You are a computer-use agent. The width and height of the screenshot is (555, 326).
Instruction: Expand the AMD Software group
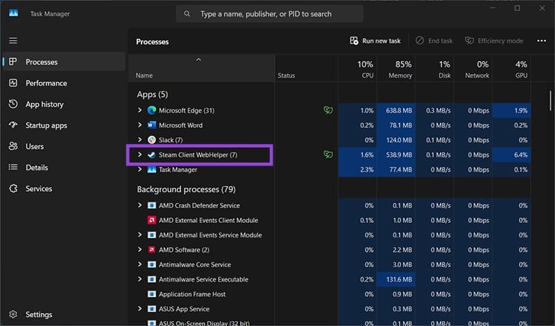(x=140, y=249)
